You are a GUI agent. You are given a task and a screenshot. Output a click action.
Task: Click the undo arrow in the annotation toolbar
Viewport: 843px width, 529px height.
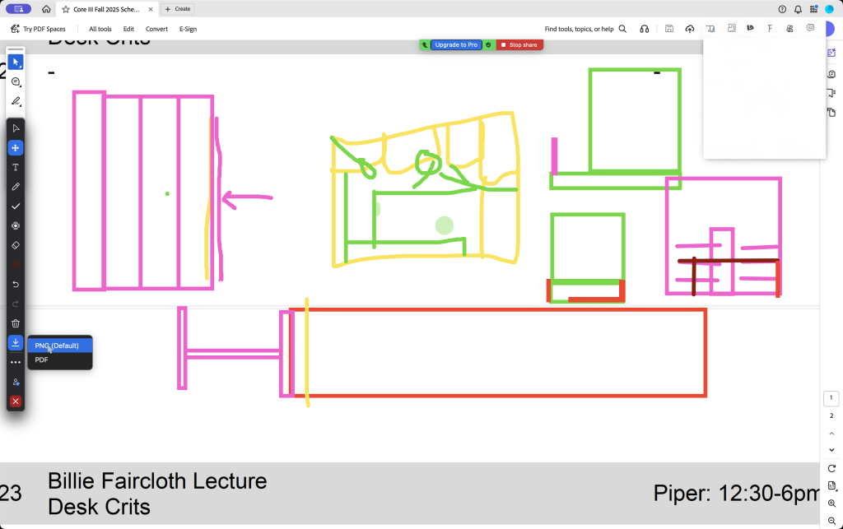coord(16,284)
